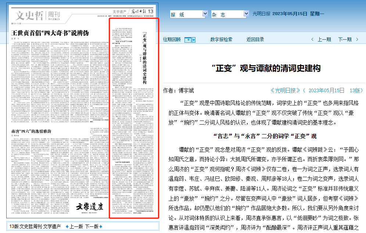Viewport: 366px width, 233px height.
Task: Open article 王世贞首倡"四大奇书"说辨伪 on page image
Action: [50, 33]
